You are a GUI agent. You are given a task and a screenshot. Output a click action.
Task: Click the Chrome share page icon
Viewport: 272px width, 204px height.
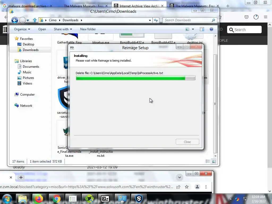pos(178,187)
